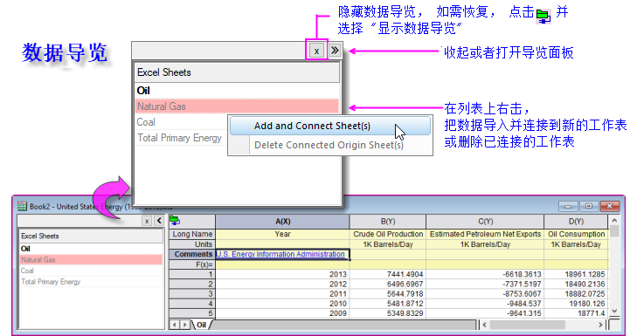
Task: Minimize the Book2 window
Action: (568, 206)
